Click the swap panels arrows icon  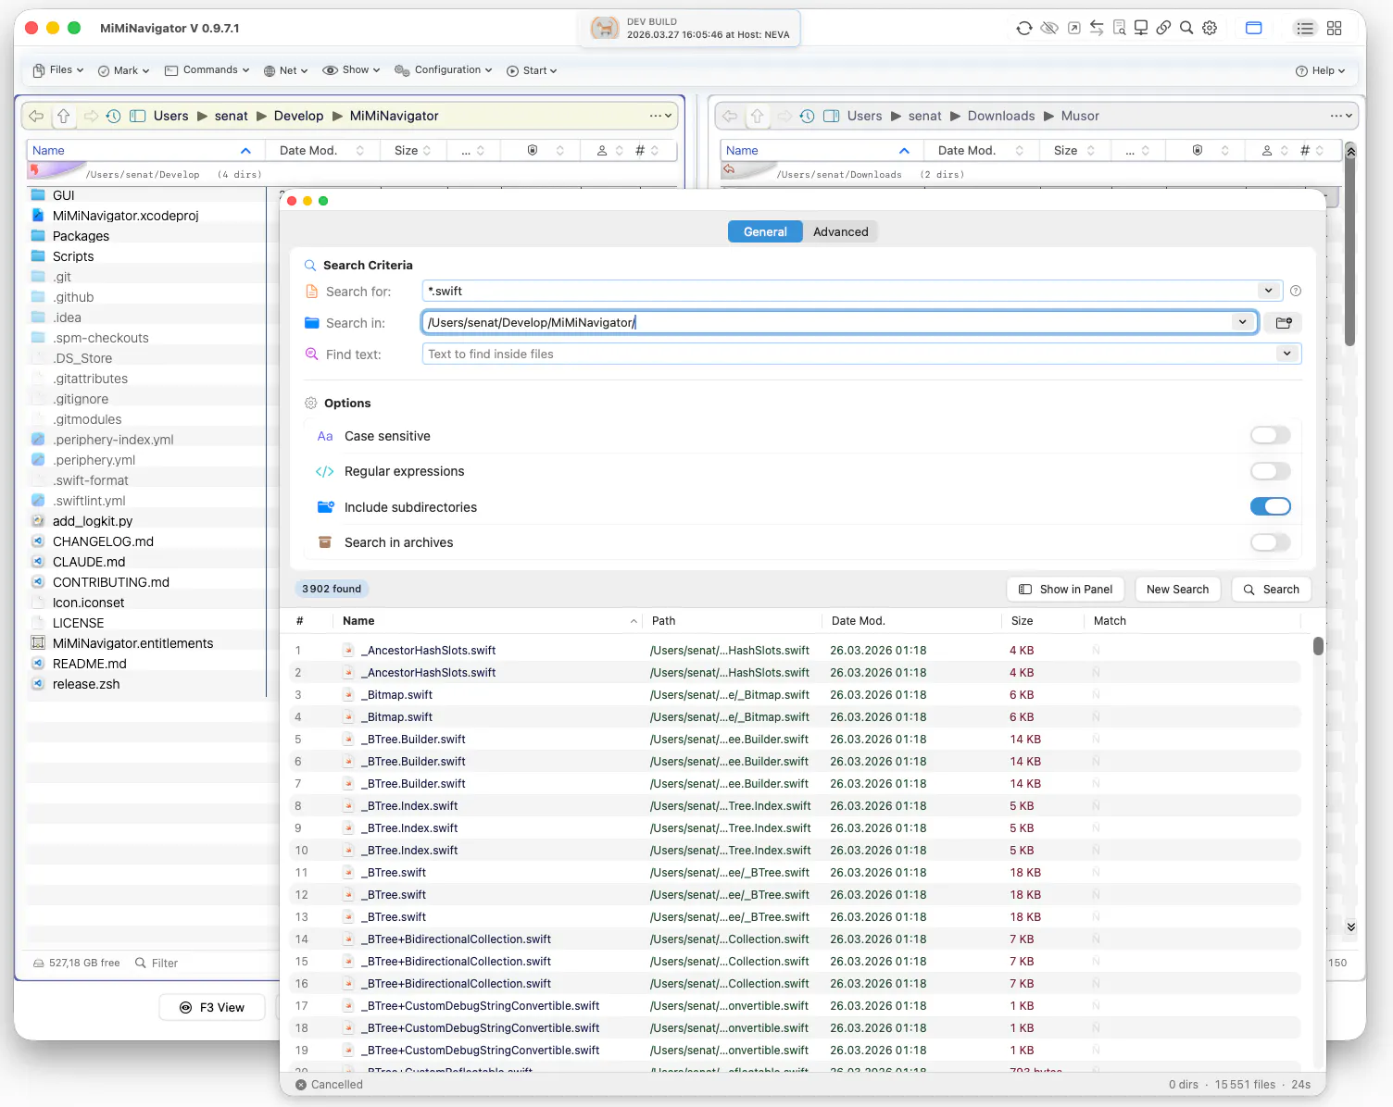coord(1097,28)
